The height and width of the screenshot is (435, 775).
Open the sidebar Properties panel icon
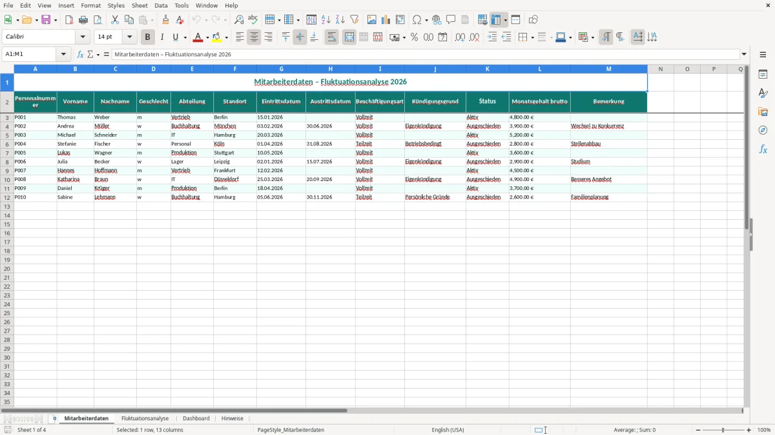763,75
